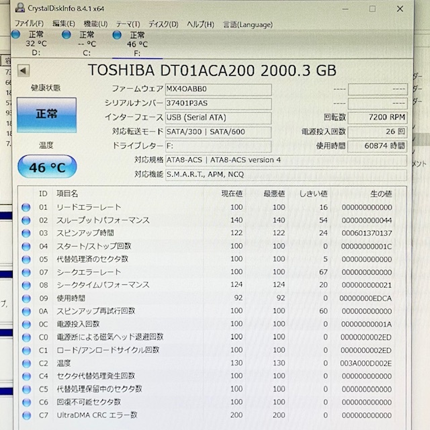The image size is (430, 430).
Task: Click status icon for 09 使用時間
Action: (x=26, y=298)
